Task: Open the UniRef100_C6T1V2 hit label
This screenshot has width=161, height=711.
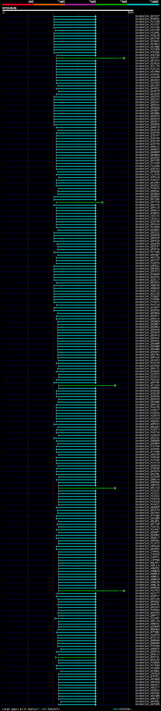Action: (x=147, y=216)
